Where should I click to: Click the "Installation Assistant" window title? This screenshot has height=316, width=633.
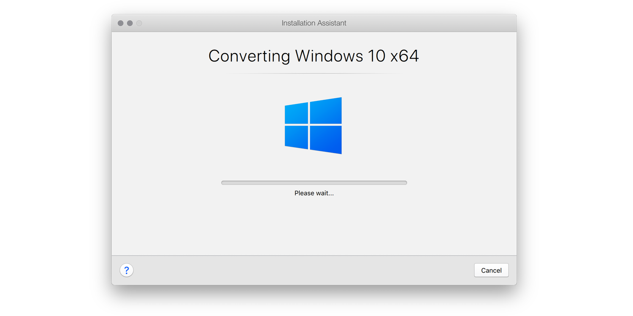[x=314, y=23]
